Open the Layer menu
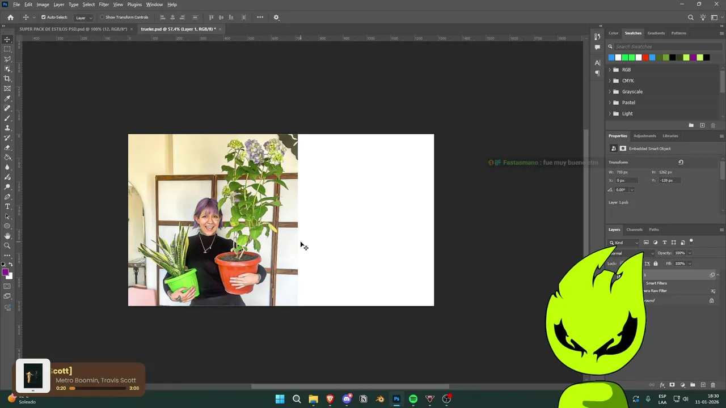Screen dimensions: 726x408 coord(59,5)
